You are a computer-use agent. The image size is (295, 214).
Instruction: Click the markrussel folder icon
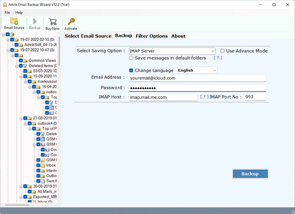pos(34,82)
